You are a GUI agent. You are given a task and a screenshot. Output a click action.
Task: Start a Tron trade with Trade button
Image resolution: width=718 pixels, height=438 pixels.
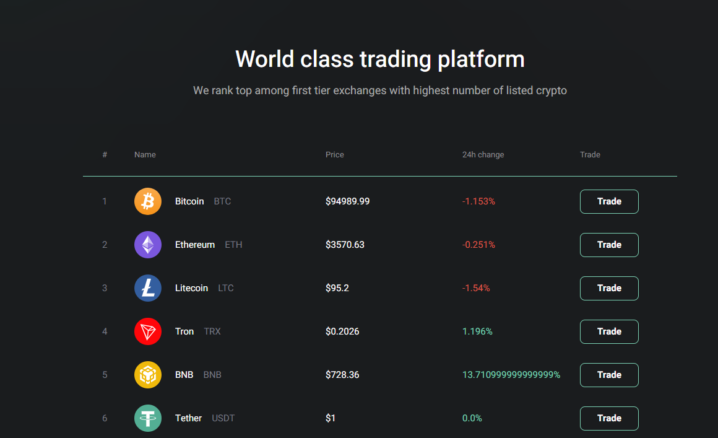click(x=609, y=331)
